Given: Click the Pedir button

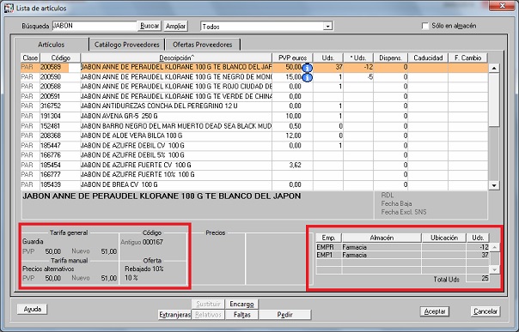Looking at the screenshot, I should pos(285,315).
